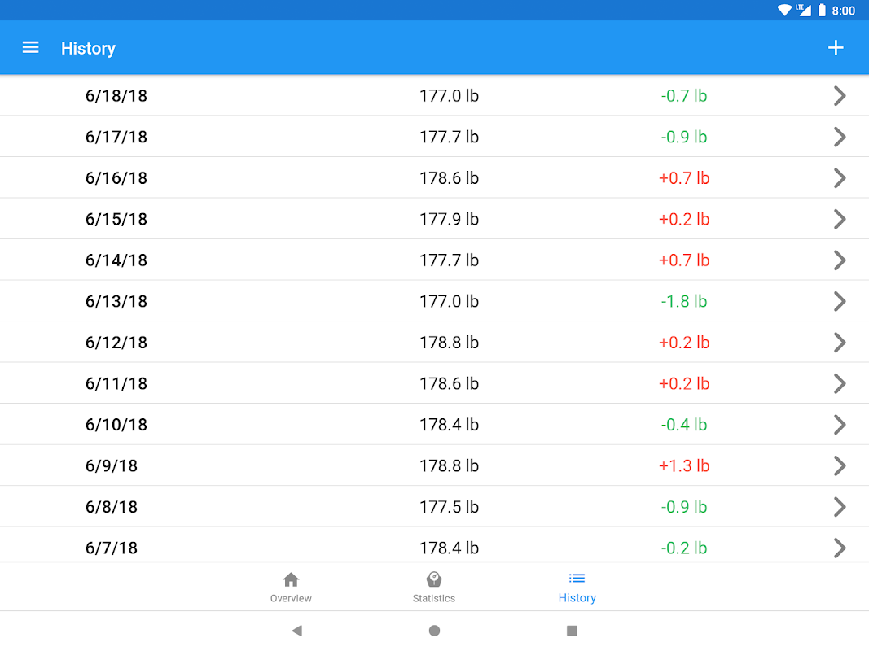Open details arrow for 6/13/18

[x=840, y=301]
